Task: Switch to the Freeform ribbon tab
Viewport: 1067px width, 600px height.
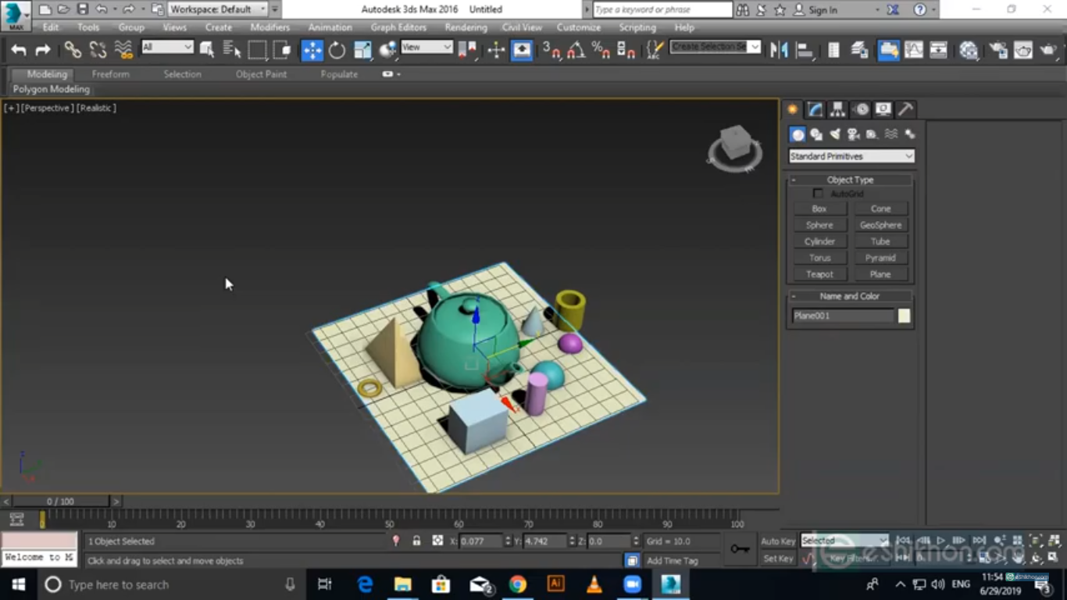Action: point(111,74)
